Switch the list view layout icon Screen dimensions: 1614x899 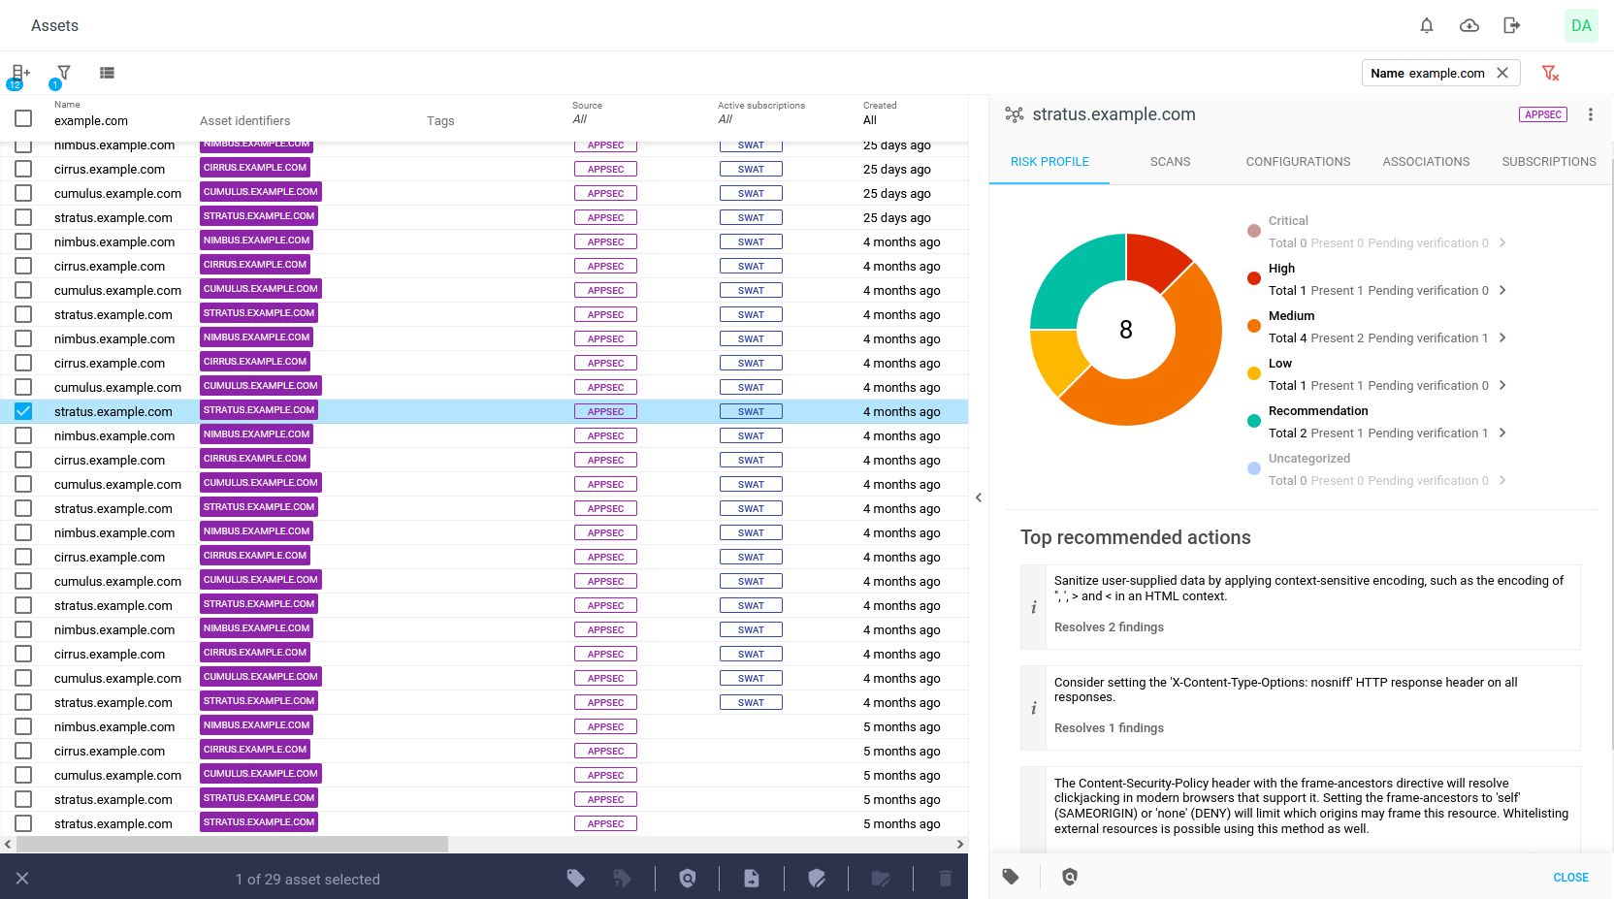coord(107,73)
